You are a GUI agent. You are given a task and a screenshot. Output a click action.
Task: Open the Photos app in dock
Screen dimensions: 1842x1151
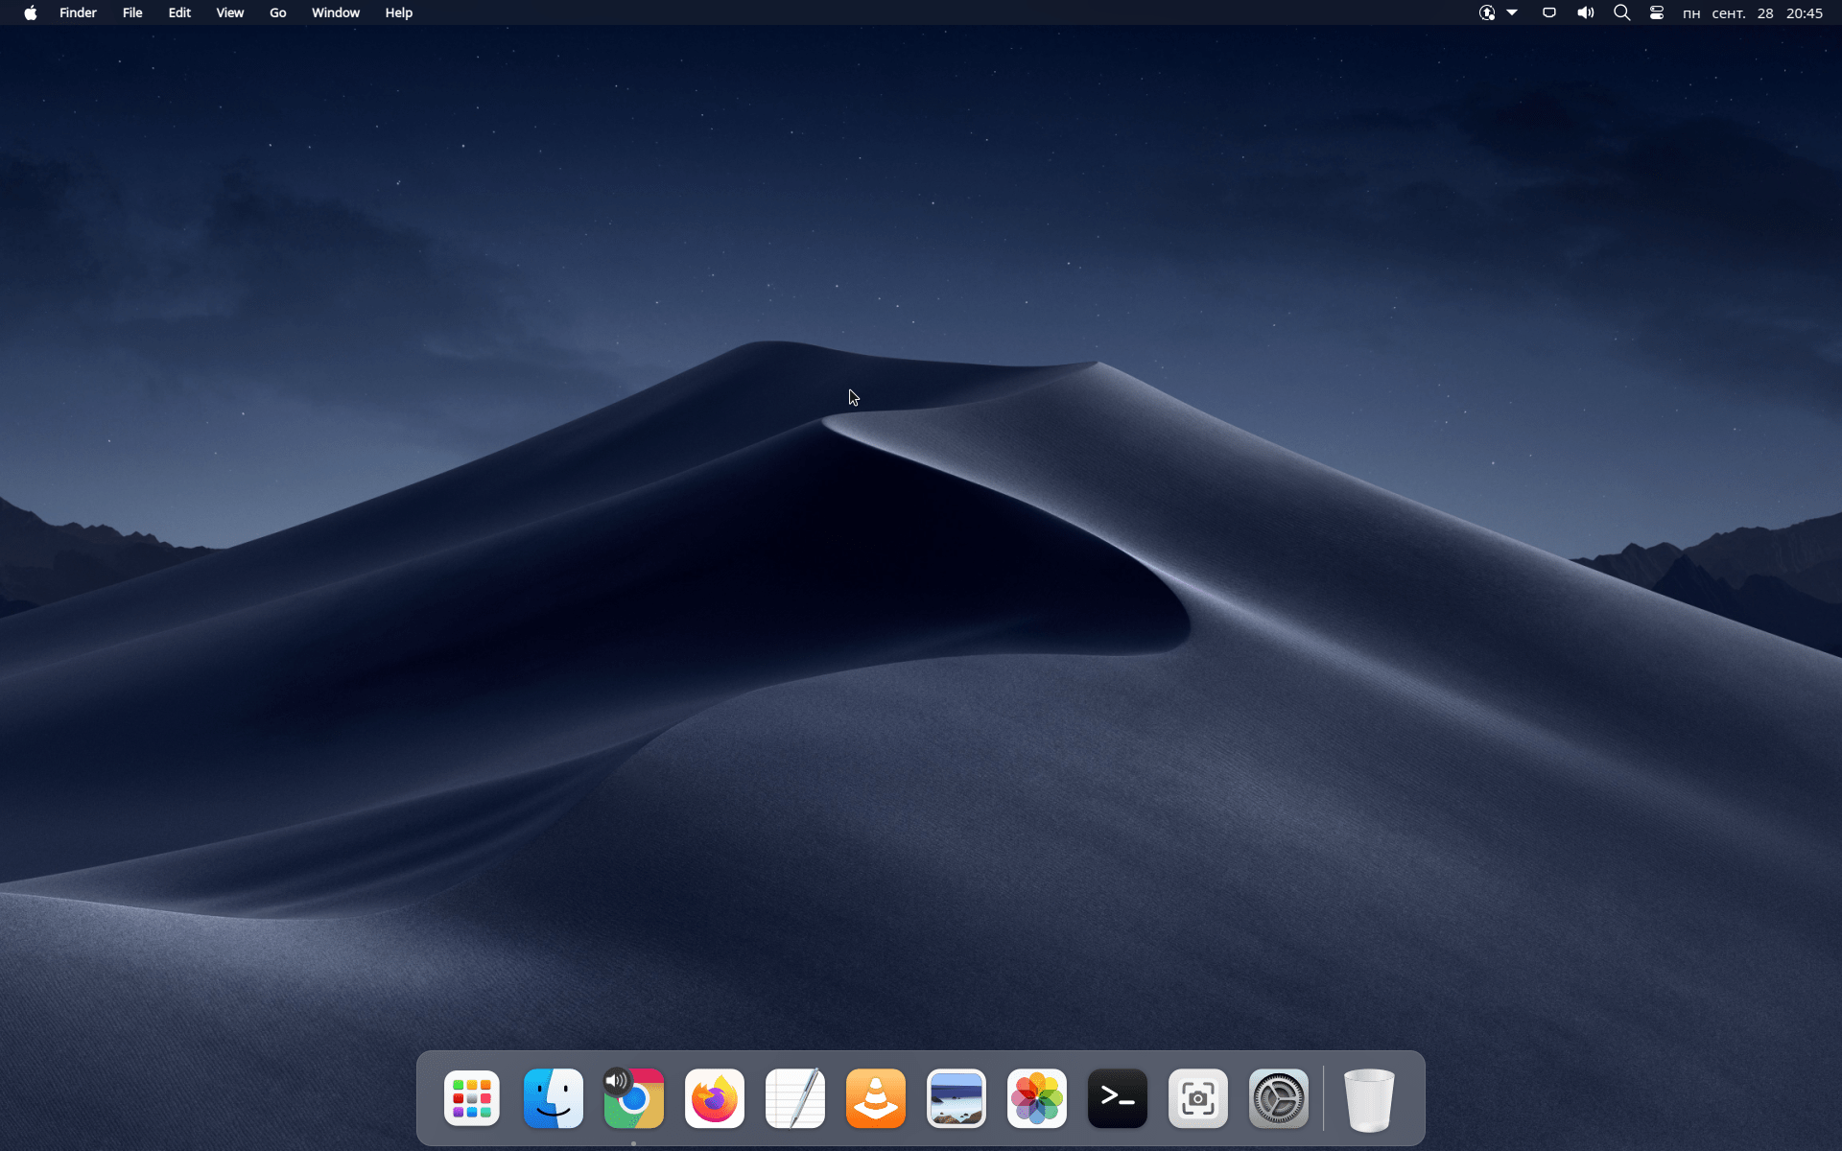(1037, 1098)
